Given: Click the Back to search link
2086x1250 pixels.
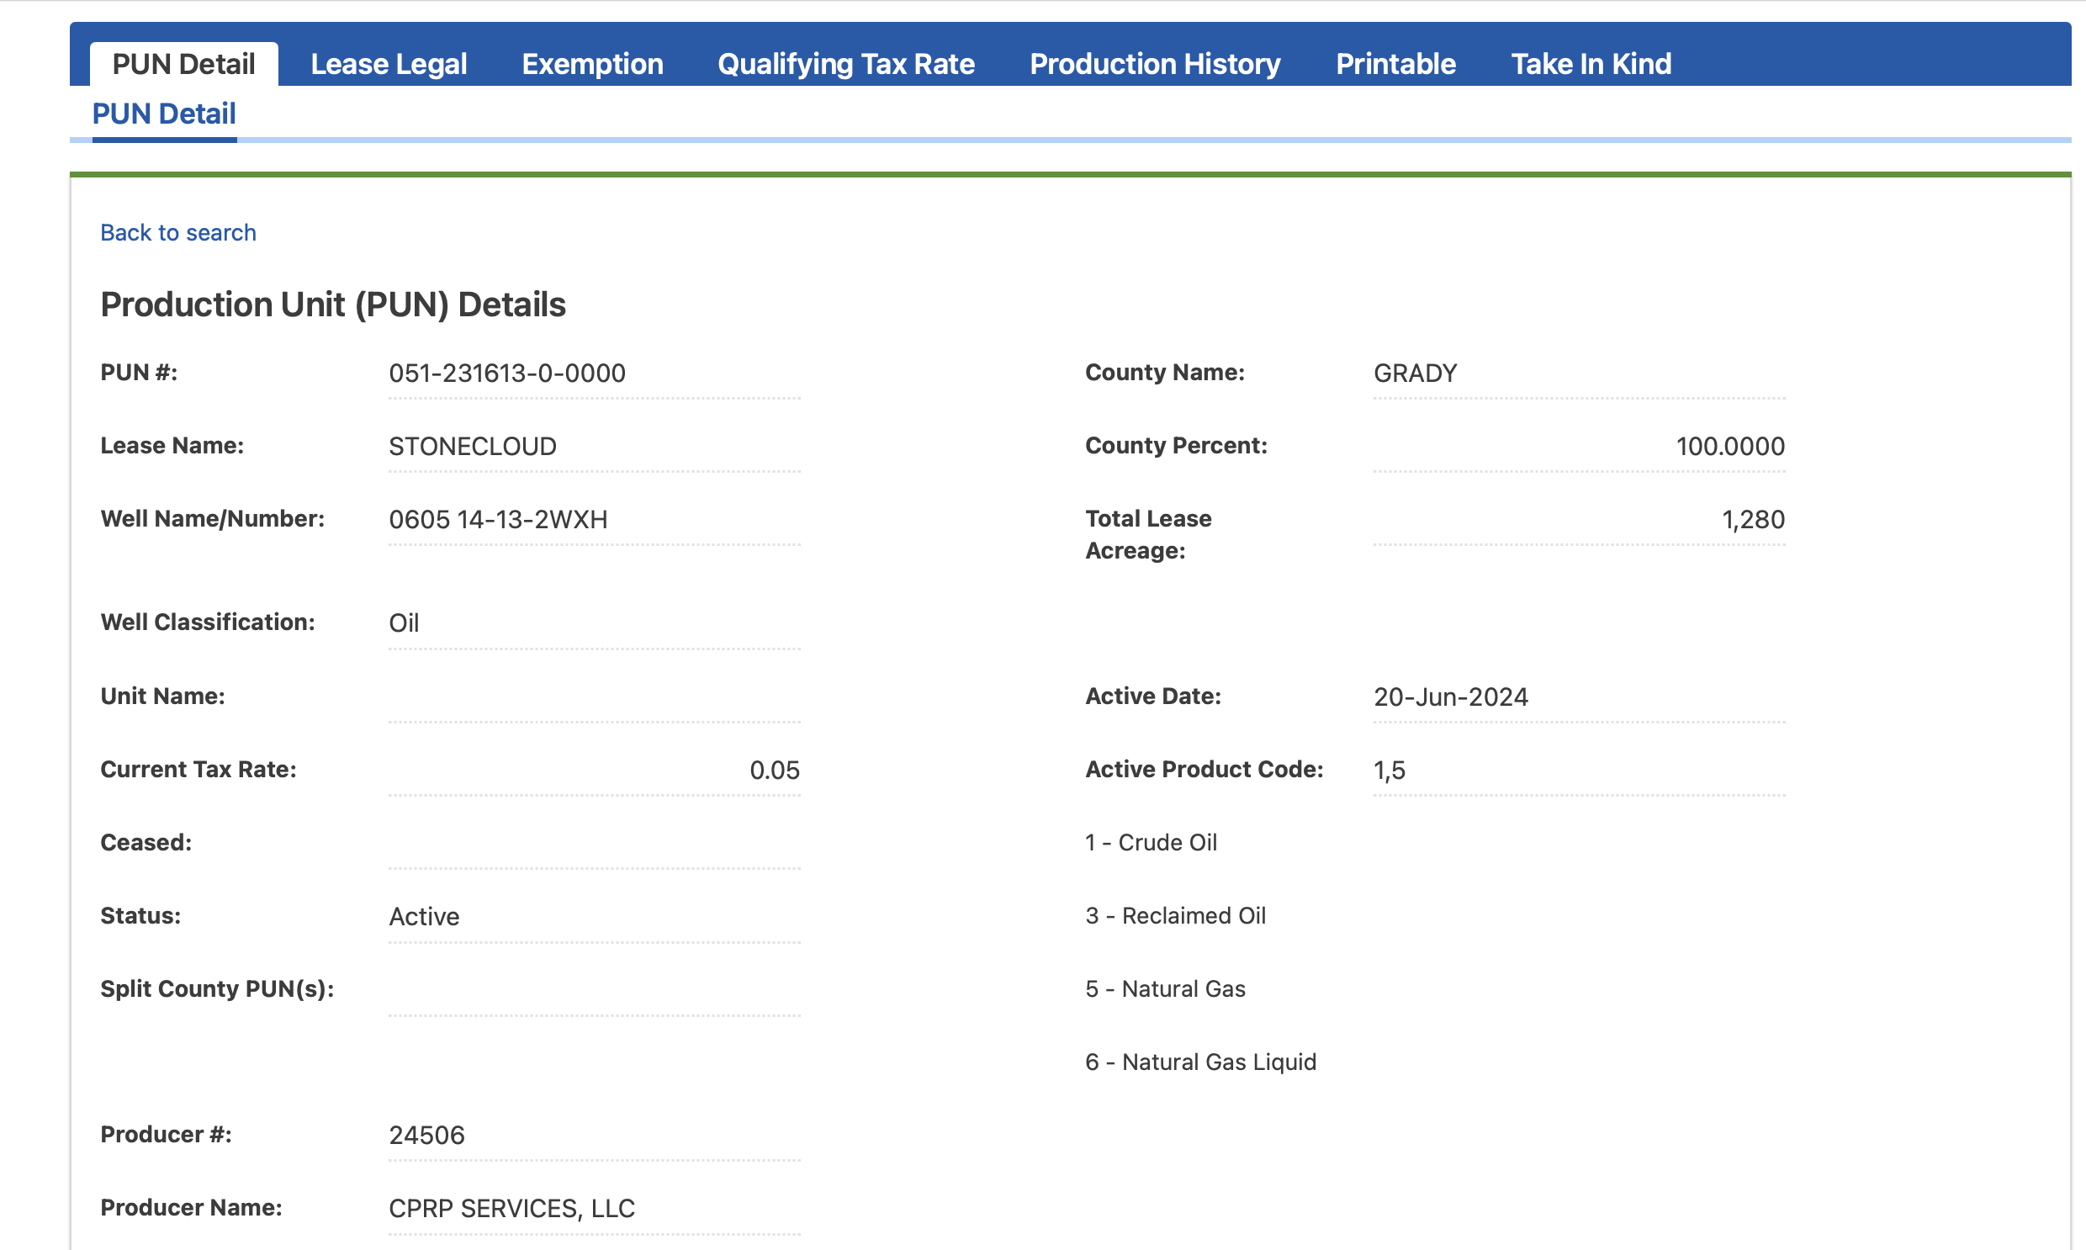Looking at the screenshot, I should (177, 232).
